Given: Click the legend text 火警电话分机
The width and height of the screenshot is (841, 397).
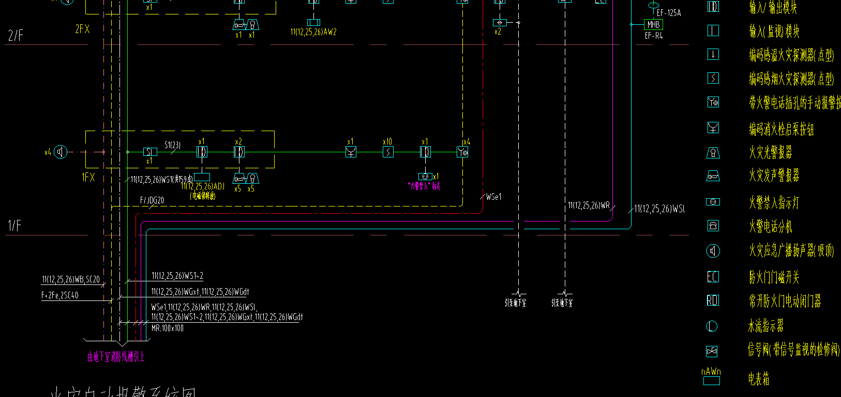Looking at the screenshot, I should point(771,226).
